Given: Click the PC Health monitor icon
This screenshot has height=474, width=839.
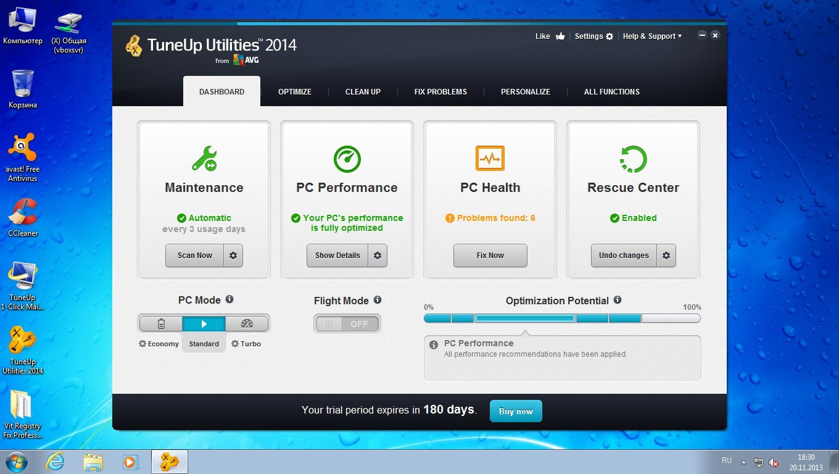Looking at the screenshot, I should (x=490, y=158).
